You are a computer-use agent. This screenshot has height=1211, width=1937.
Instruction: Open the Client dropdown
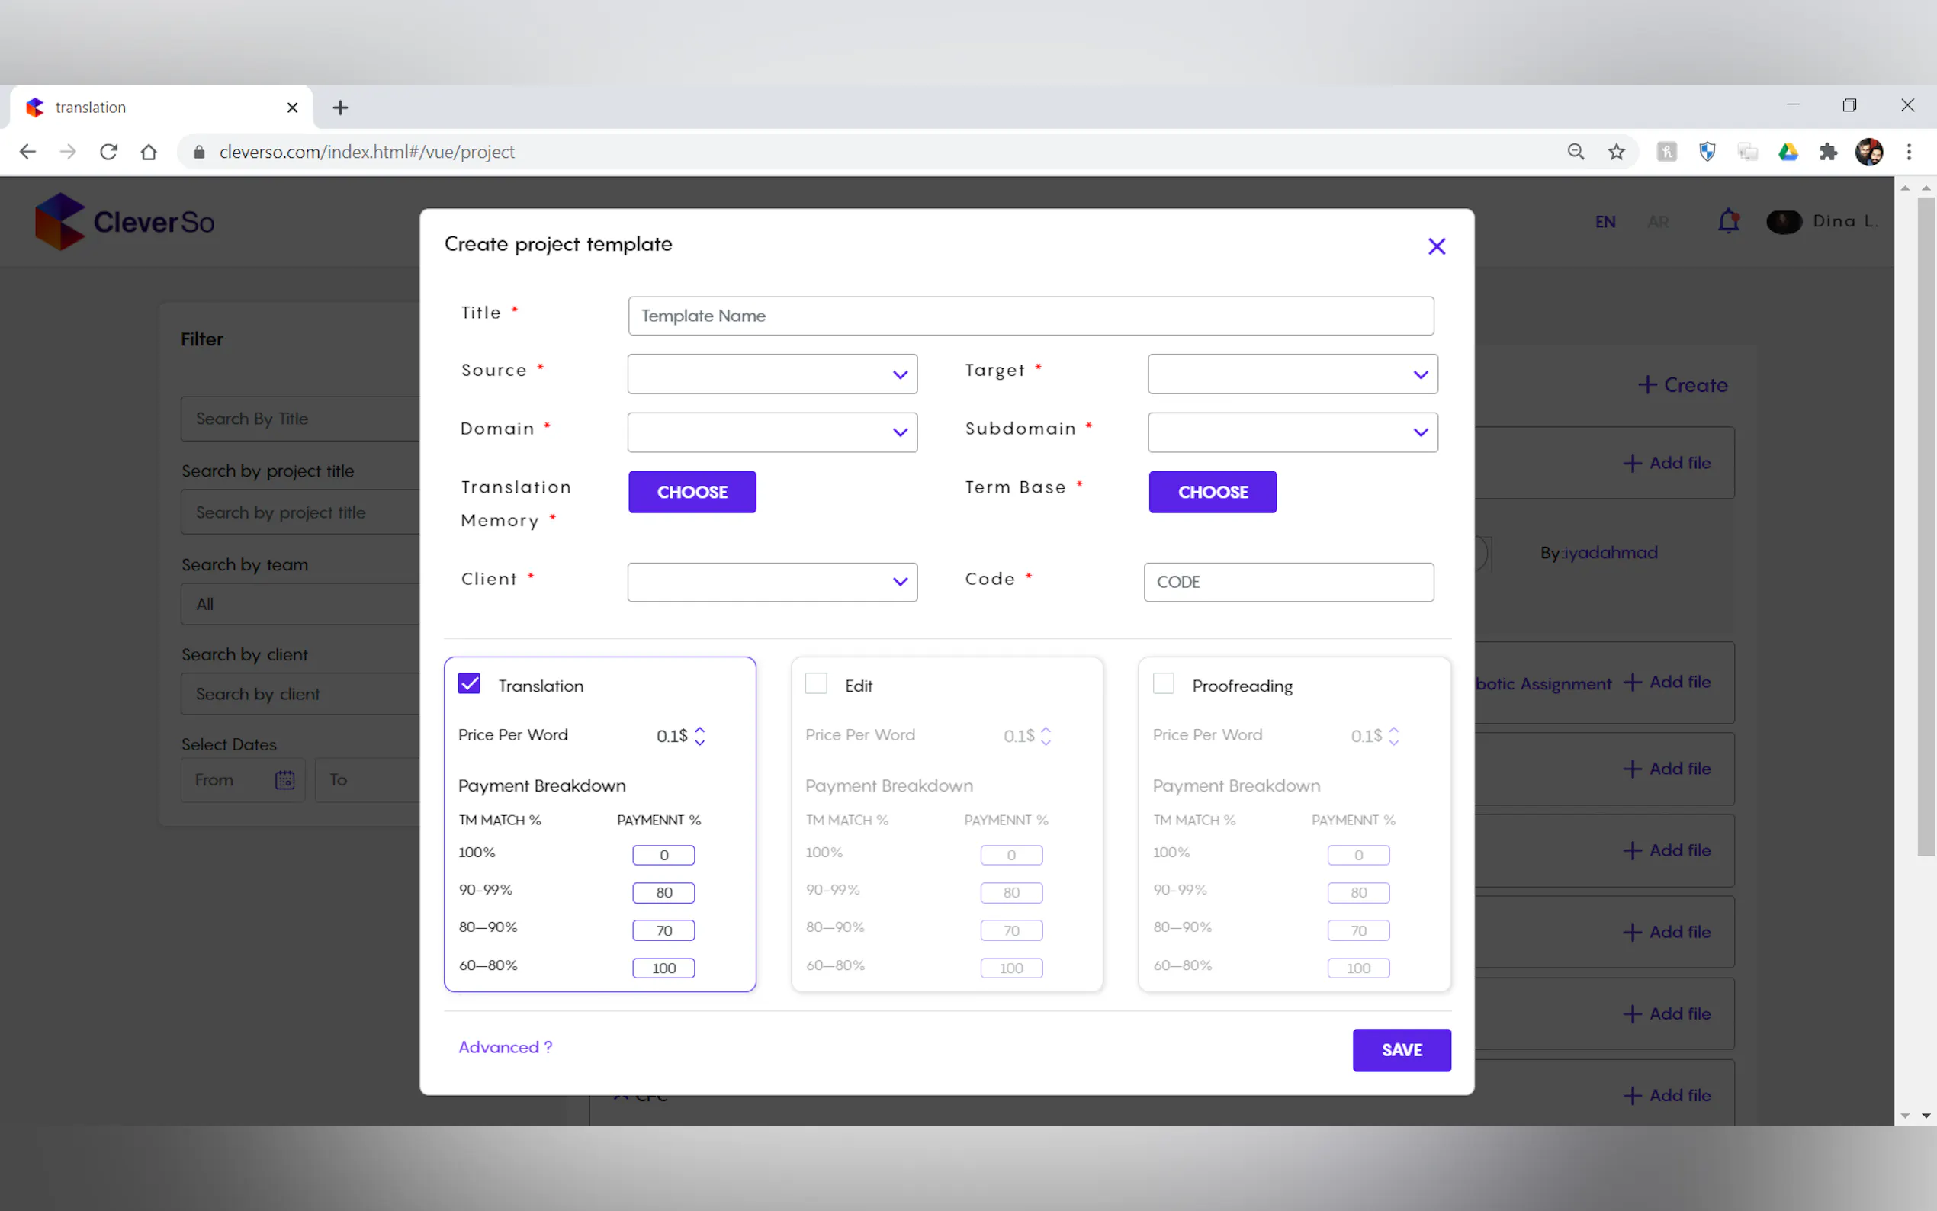tap(772, 583)
